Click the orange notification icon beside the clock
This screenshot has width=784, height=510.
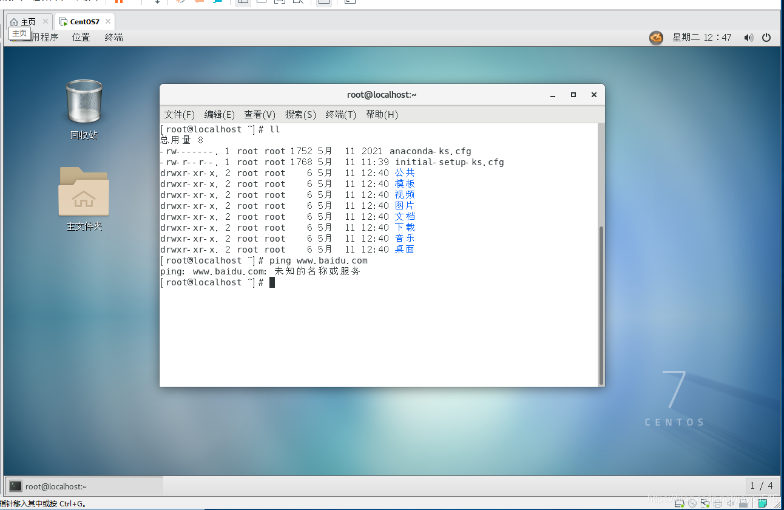click(656, 38)
